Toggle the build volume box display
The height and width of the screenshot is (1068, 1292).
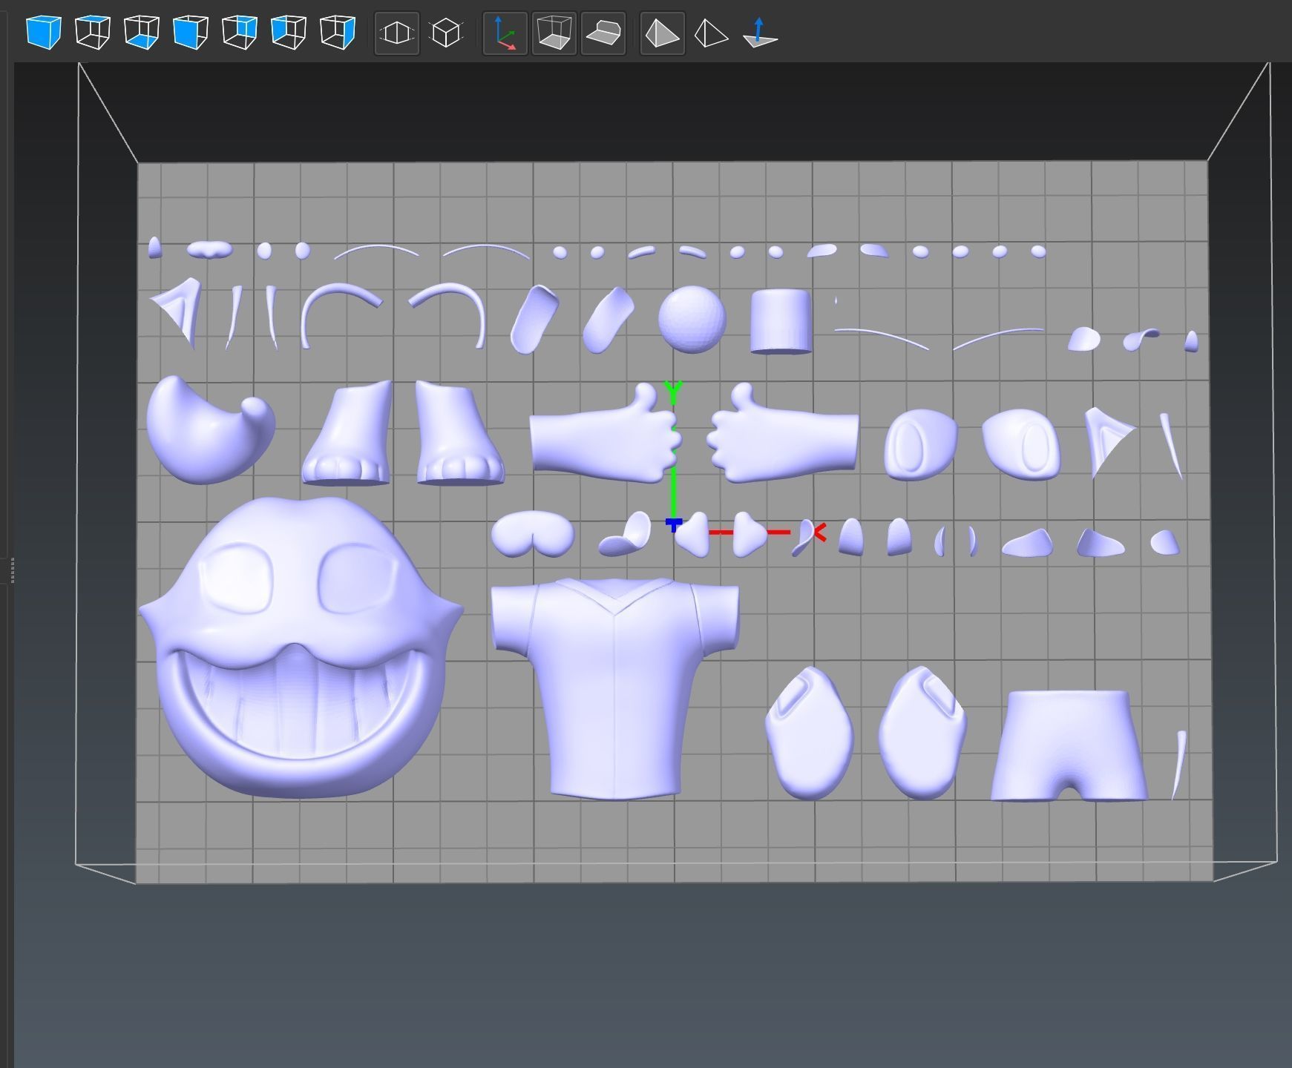(x=554, y=33)
